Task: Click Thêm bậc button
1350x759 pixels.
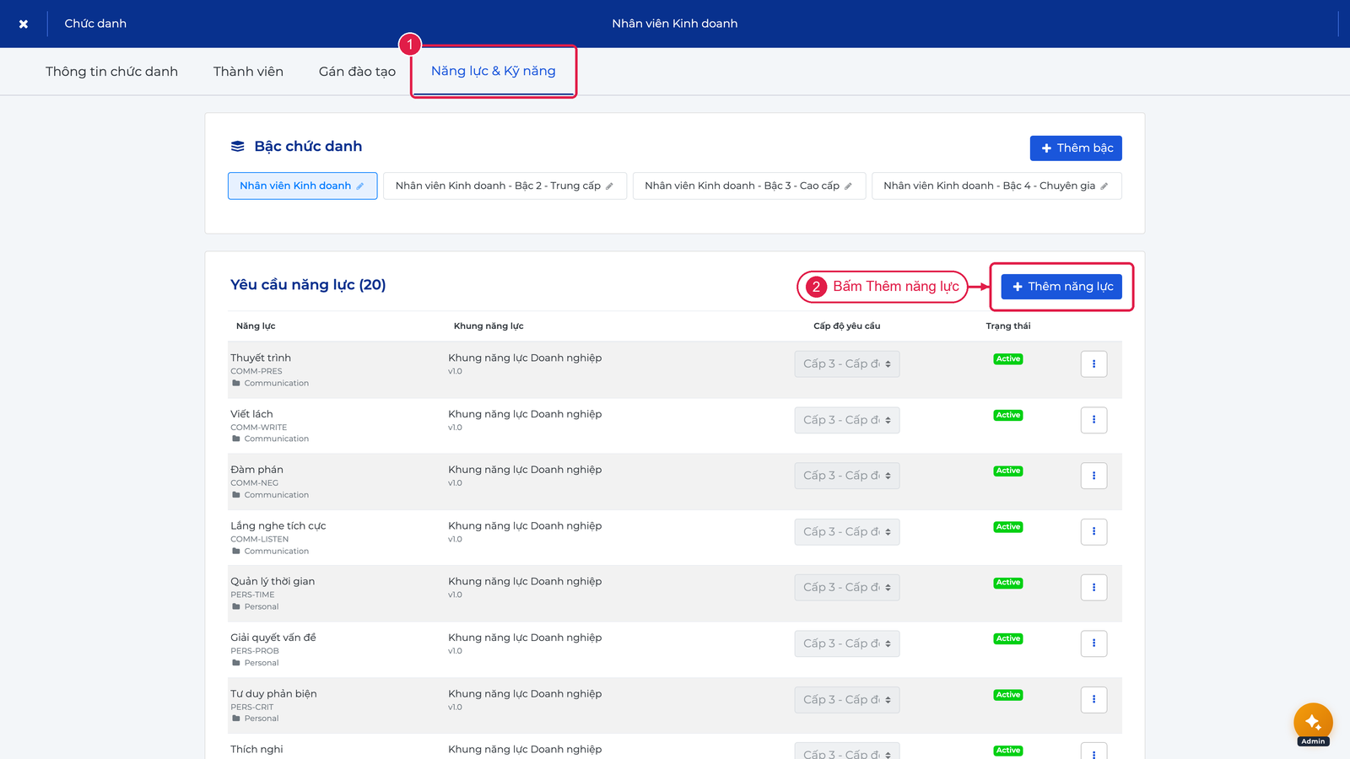Action: click(x=1076, y=148)
